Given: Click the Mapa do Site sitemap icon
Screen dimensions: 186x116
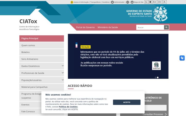Looking at the screenshot, I should (x=132, y=2).
